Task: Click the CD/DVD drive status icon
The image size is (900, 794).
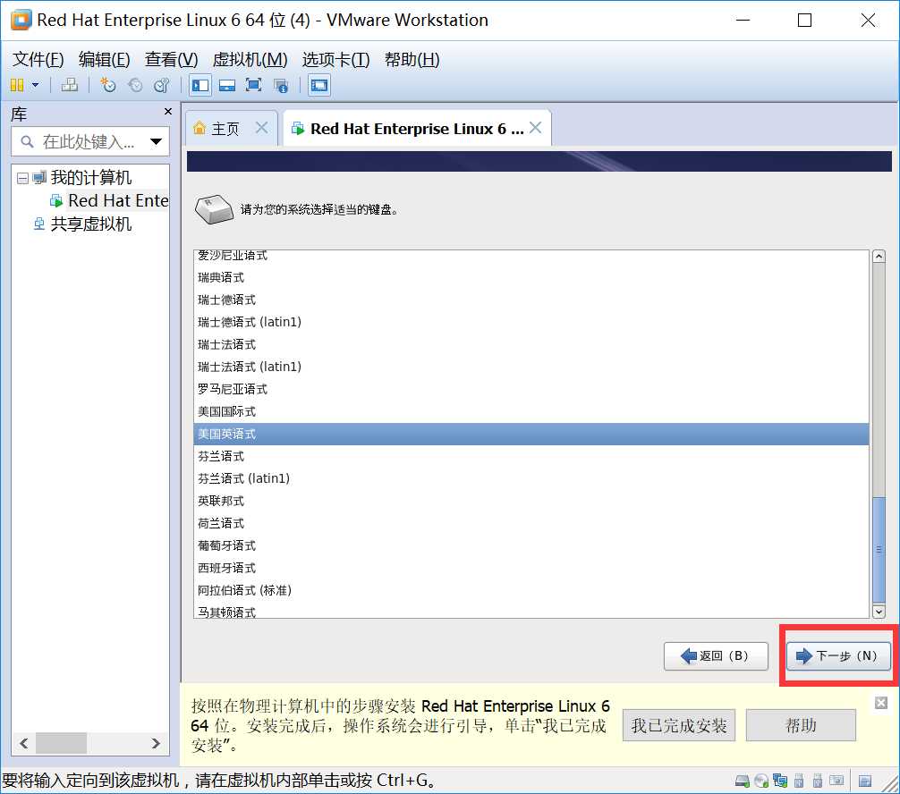Action: (761, 781)
